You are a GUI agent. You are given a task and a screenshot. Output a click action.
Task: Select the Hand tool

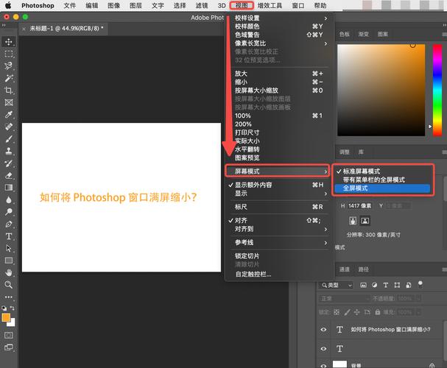click(x=9, y=272)
